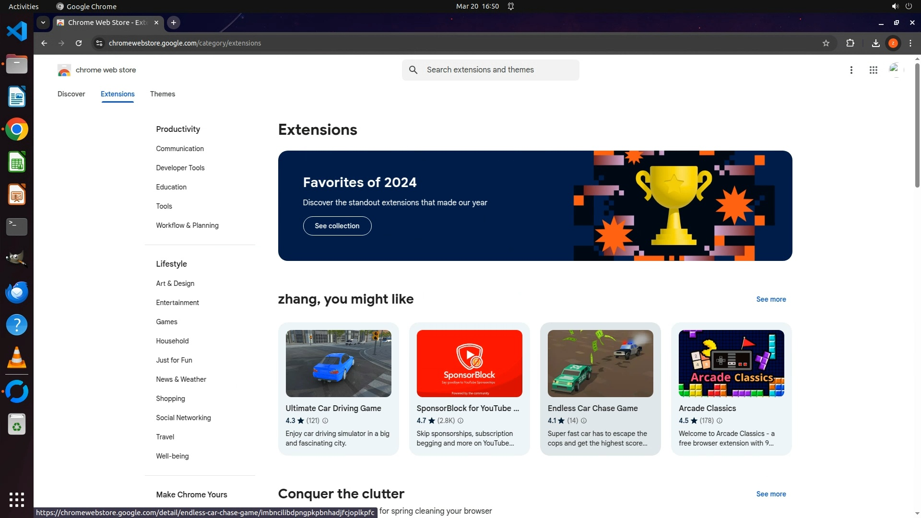
Task: Open the Chrome Extensions puzzle icon
Action: coord(850,43)
